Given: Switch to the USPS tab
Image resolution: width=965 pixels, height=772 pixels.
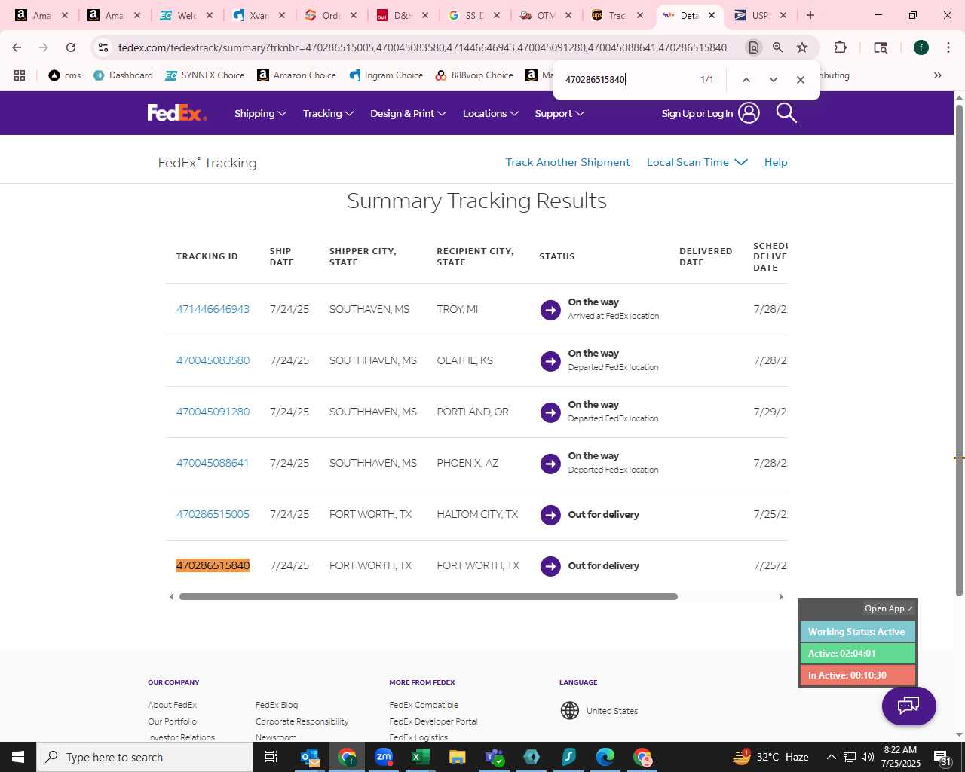Looking at the screenshot, I should point(761,15).
